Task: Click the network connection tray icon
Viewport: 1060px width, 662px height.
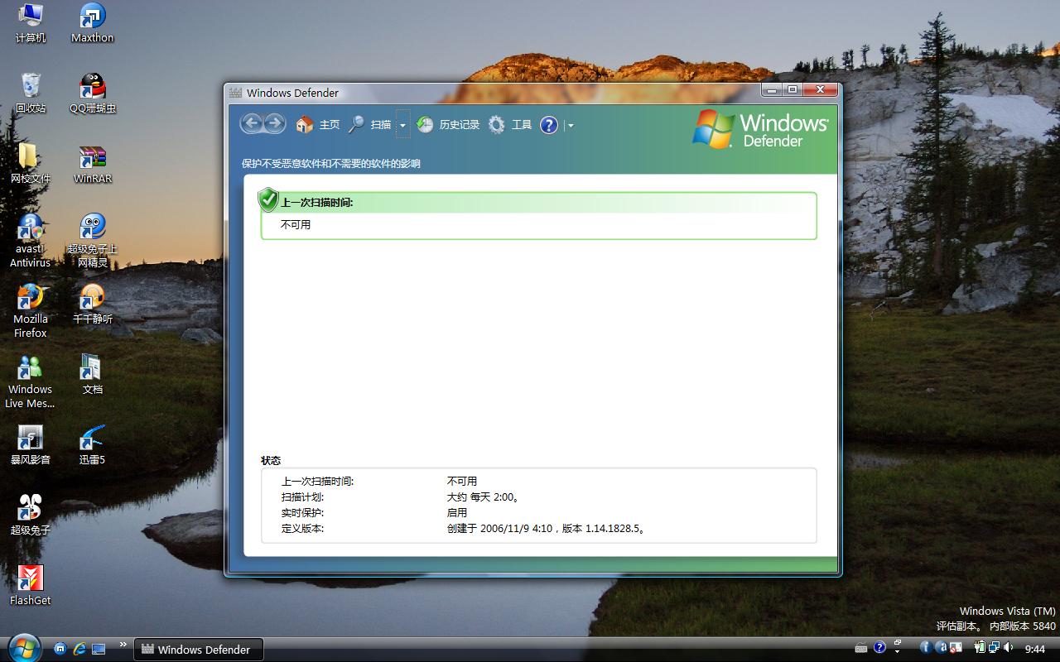Action: click(992, 647)
